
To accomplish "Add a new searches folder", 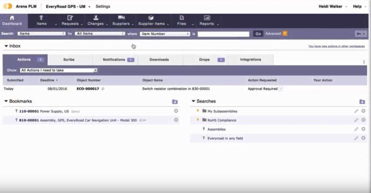I will [362, 102].
